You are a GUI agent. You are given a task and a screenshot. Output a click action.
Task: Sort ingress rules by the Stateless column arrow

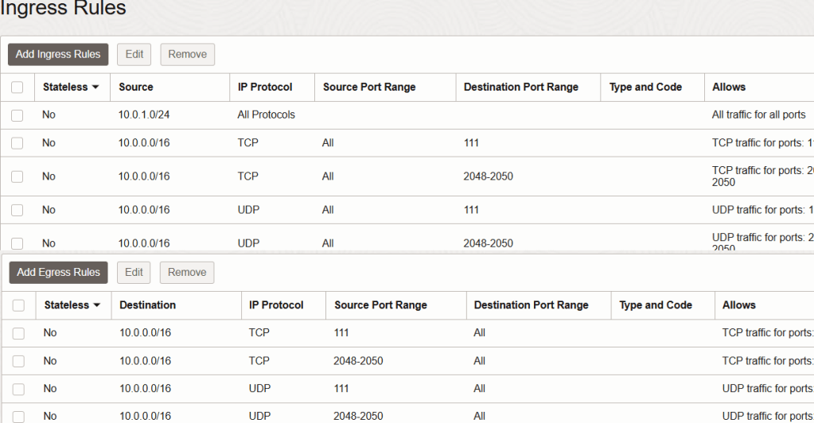pyautogui.click(x=96, y=87)
